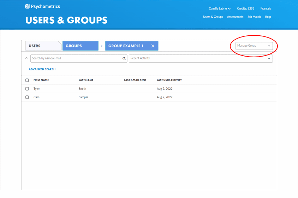The height and width of the screenshot is (198, 298).
Task: Click the last name Sample
Action: pyautogui.click(x=83, y=97)
